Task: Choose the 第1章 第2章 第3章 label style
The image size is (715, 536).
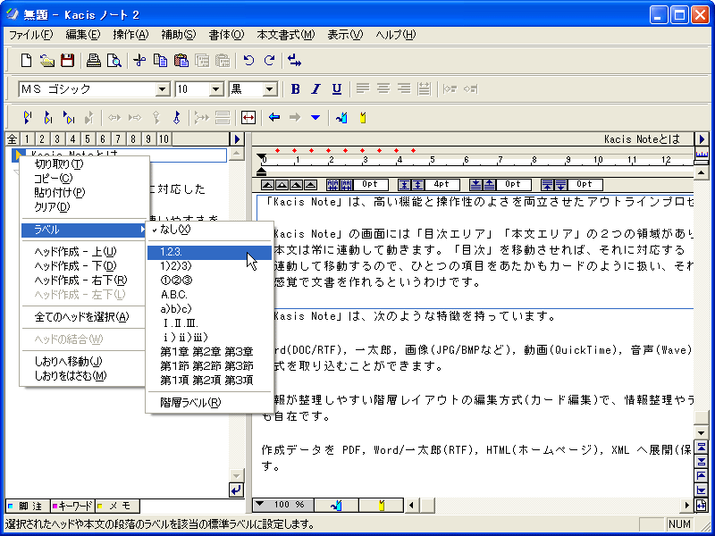Action: coord(209,351)
